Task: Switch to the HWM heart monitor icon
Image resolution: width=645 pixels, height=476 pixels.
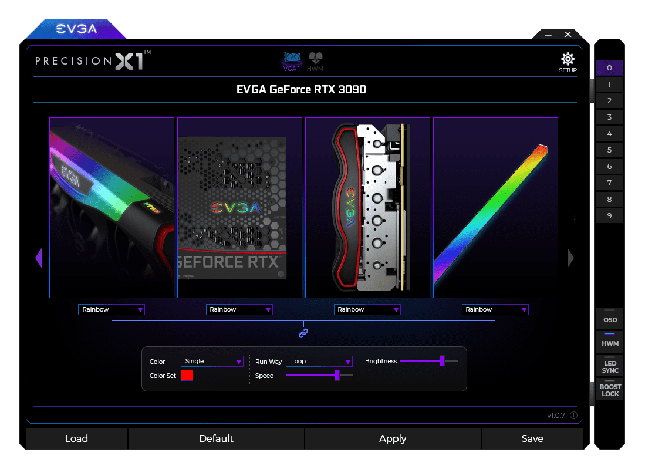Action: coord(315,62)
